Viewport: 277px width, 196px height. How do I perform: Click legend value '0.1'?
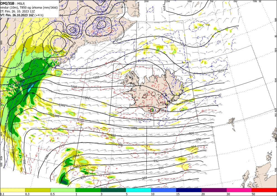click(2, 194)
